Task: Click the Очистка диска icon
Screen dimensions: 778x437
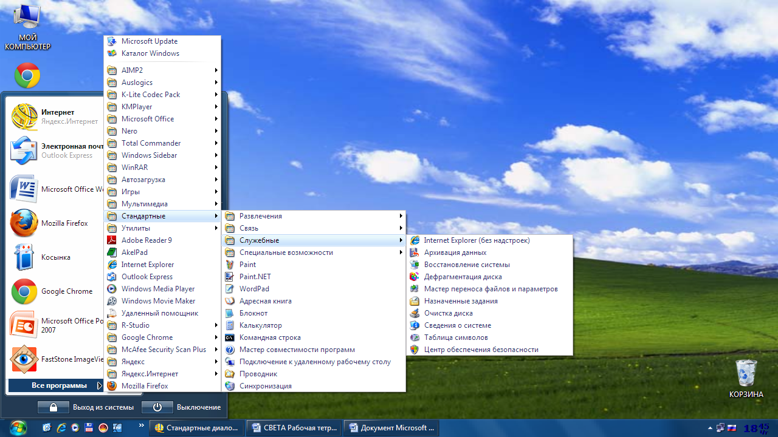Action: pos(414,313)
